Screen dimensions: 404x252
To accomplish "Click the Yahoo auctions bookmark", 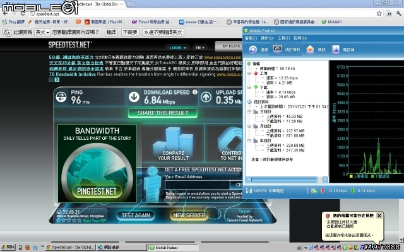I will [152, 22].
